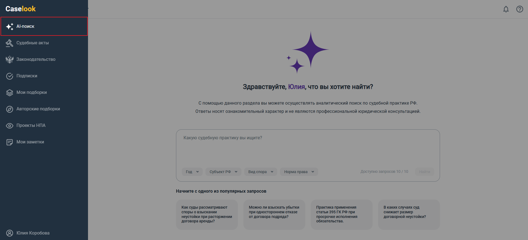Click the checkmark Подписки icon

pyautogui.click(x=10, y=76)
